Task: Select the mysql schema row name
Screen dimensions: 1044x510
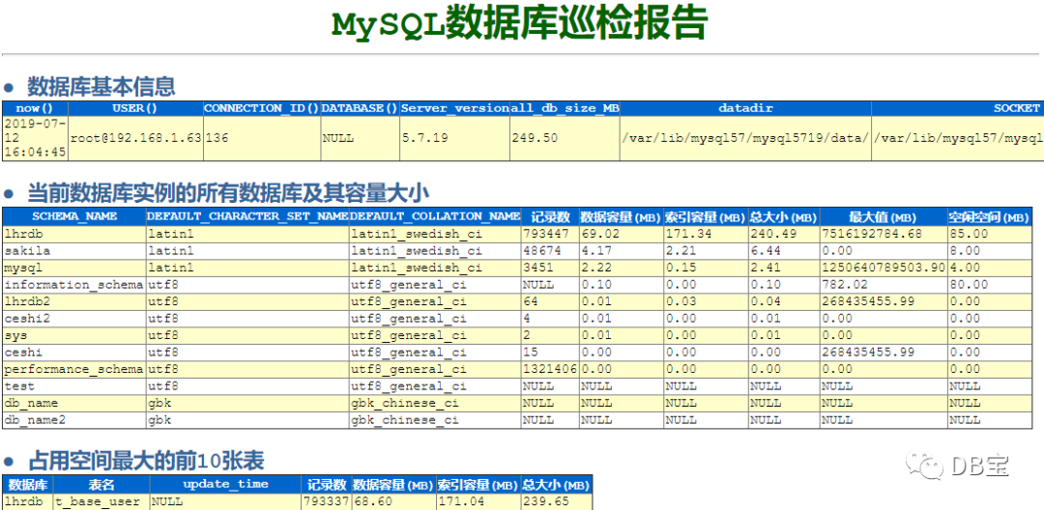Action: tap(74, 268)
